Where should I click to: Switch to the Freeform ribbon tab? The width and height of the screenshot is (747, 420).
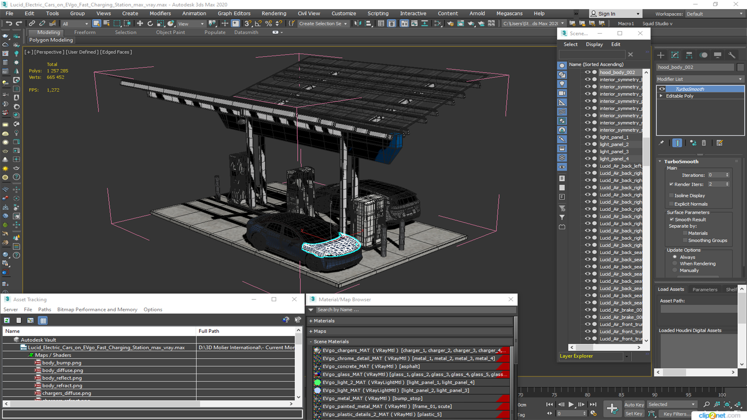(x=85, y=32)
